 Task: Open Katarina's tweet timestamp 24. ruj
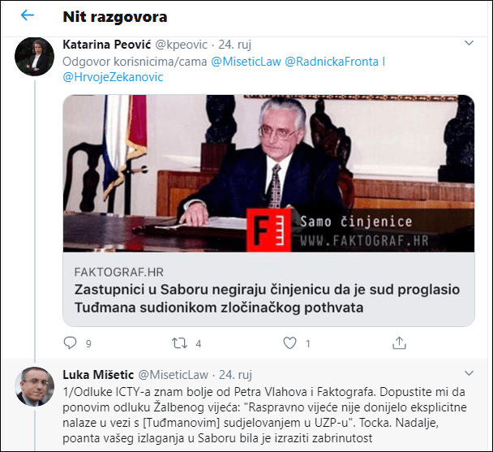234,45
